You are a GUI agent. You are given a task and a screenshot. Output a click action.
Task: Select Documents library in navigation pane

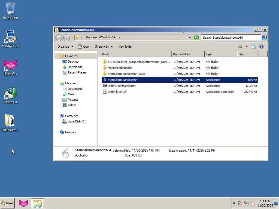[x=75, y=89]
